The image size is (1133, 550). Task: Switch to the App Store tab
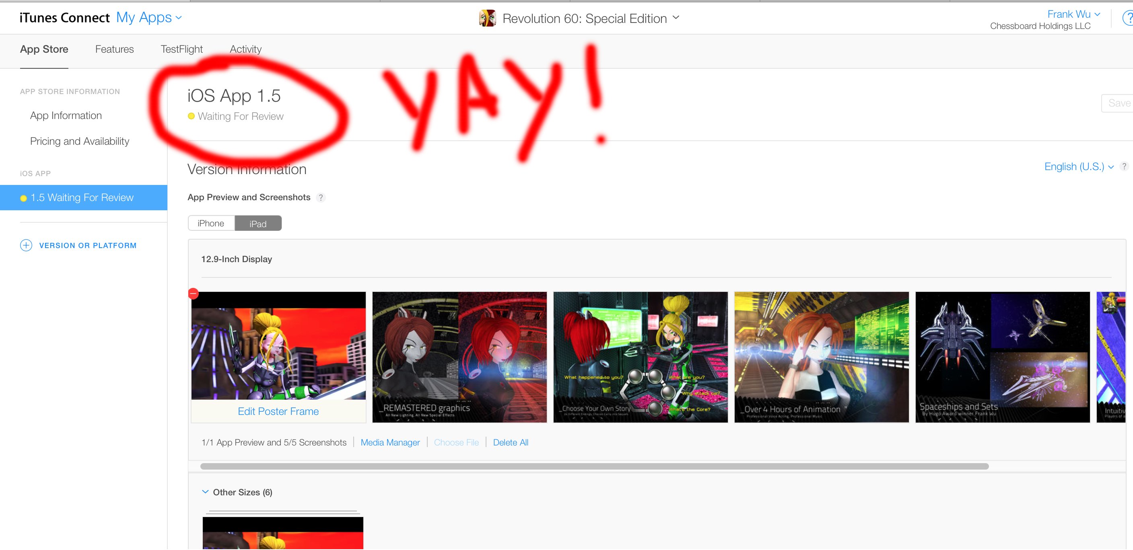click(x=44, y=49)
